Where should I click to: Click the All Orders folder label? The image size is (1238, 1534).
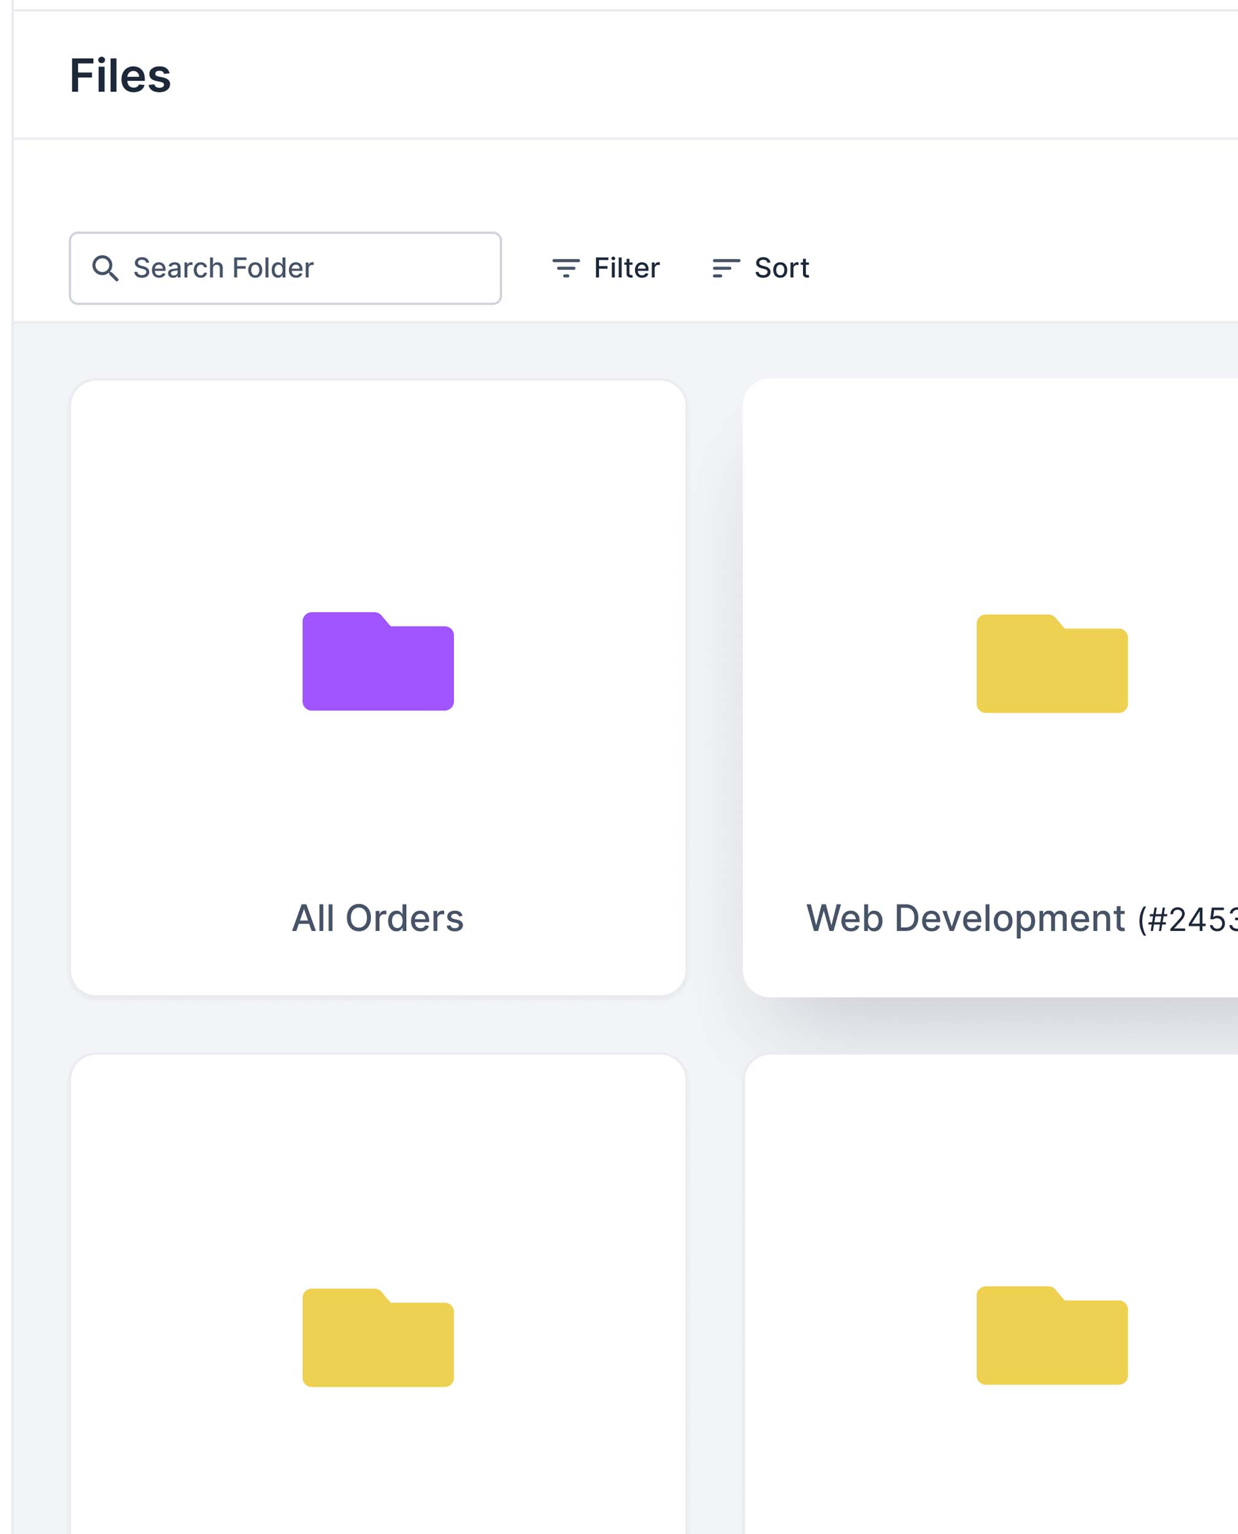tap(378, 918)
